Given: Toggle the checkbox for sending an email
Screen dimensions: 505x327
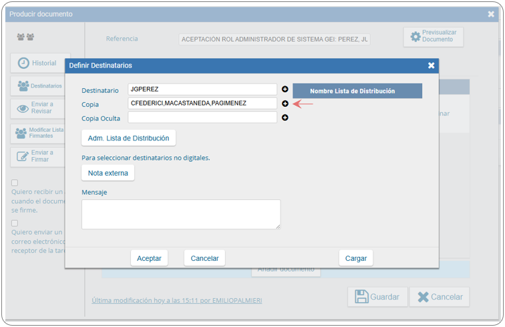Looking at the screenshot, I should 15,223.
